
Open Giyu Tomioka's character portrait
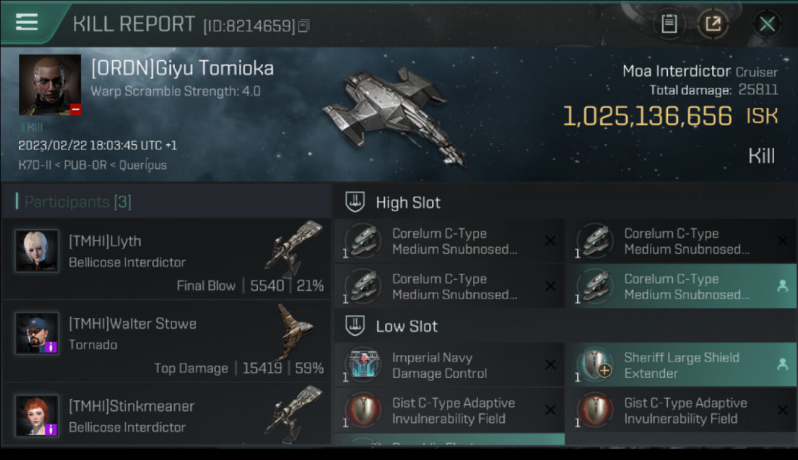(50, 85)
